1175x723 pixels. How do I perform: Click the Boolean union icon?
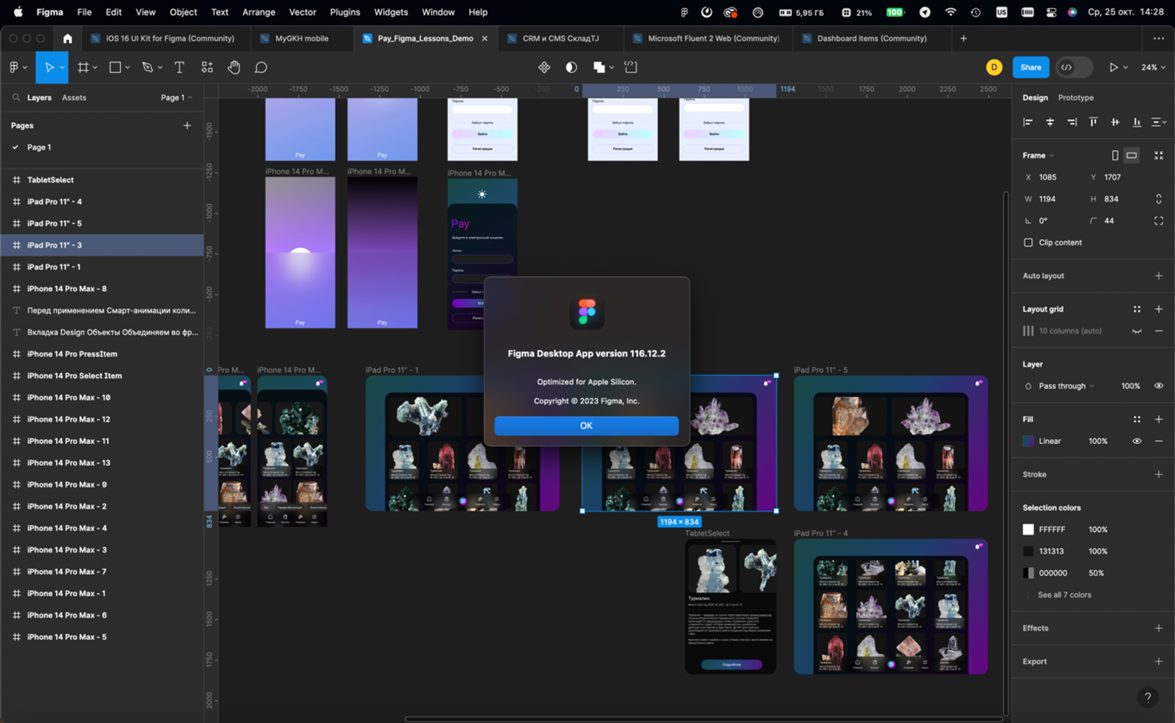[x=599, y=67]
